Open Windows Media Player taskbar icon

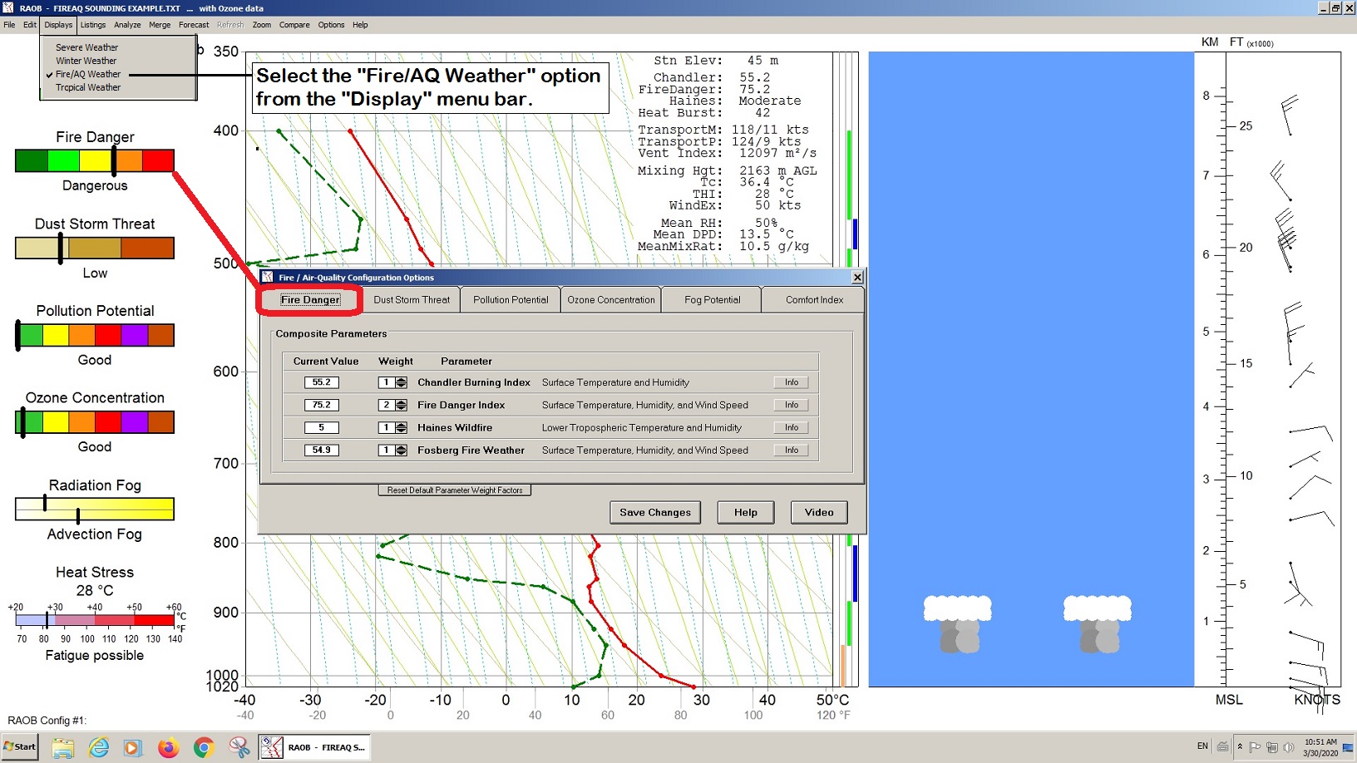pyautogui.click(x=132, y=747)
